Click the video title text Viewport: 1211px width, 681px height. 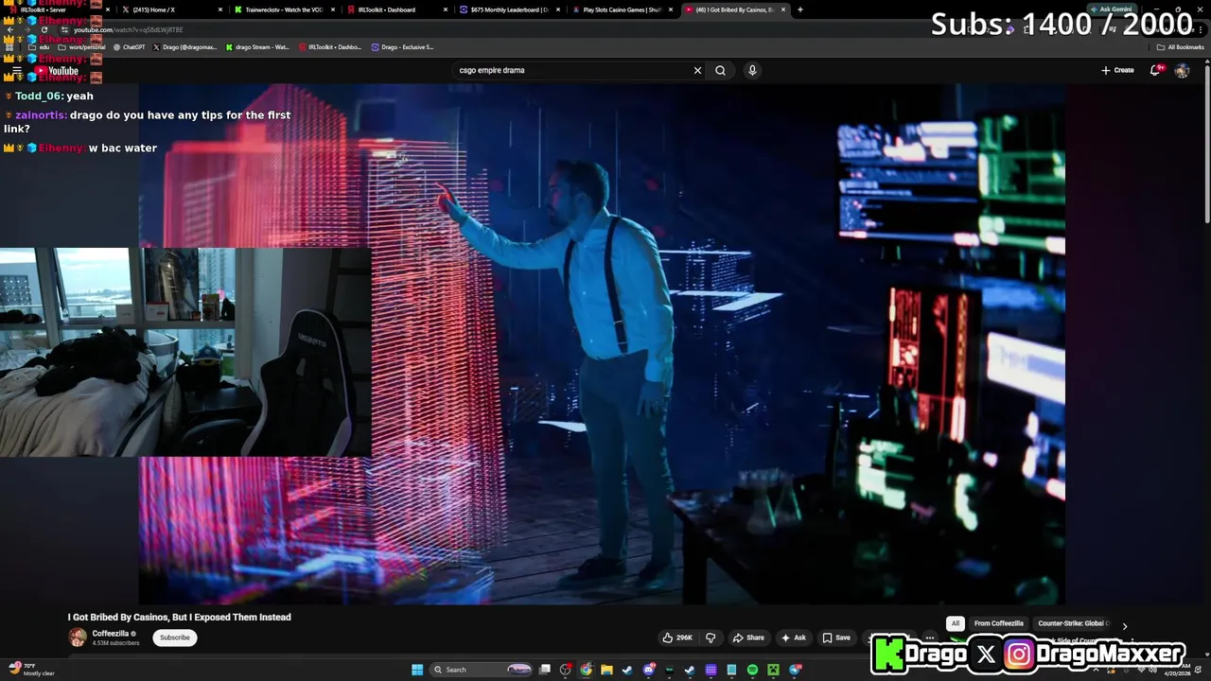(x=180, y=617)
